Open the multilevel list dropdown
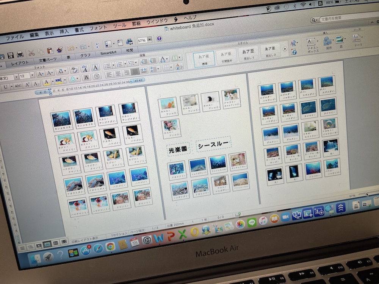 pyautogui.click(x=132, y=63)
